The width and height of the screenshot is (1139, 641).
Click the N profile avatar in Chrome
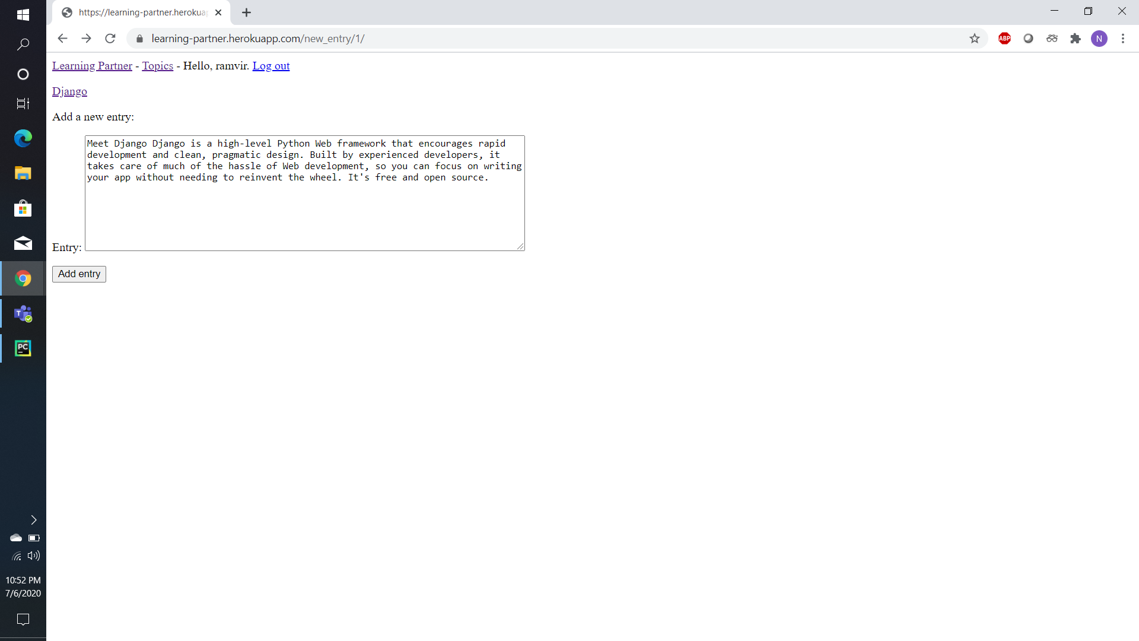tap(1100, 38)
